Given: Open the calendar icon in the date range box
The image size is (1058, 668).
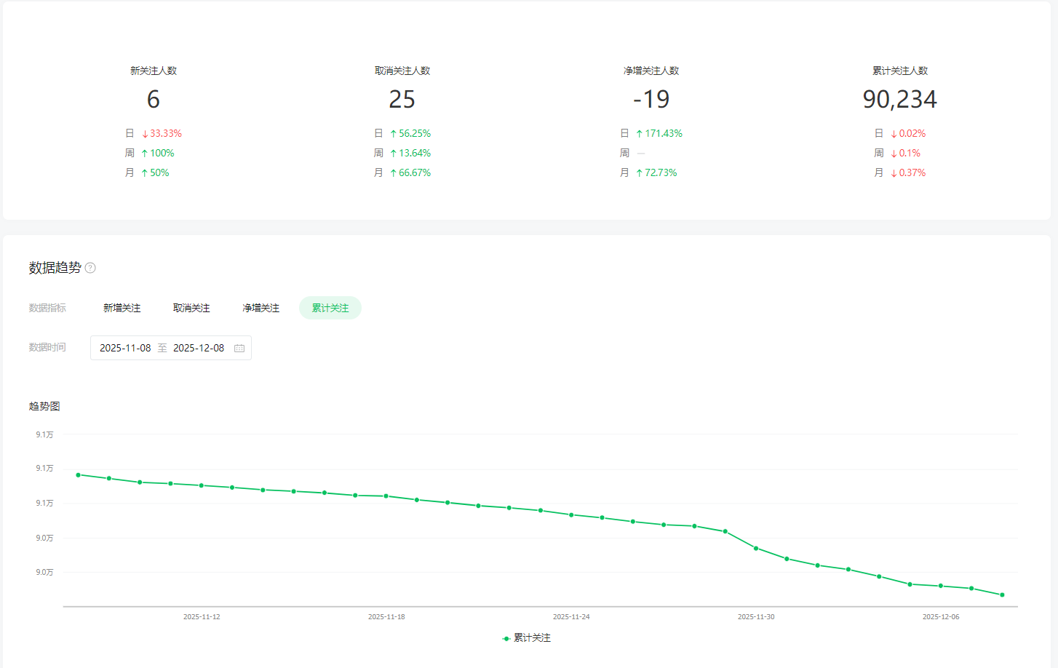Looking at the screenshot, I should tap(239, 349).
